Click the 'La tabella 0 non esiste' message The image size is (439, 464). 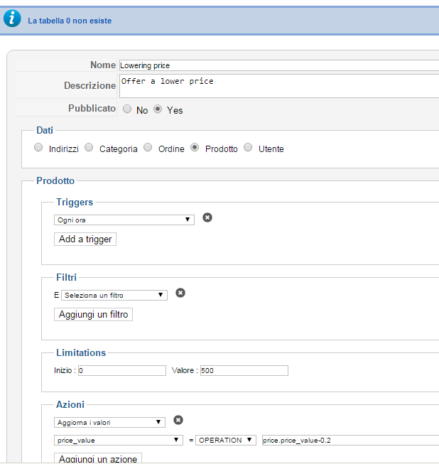pos(70,21)
